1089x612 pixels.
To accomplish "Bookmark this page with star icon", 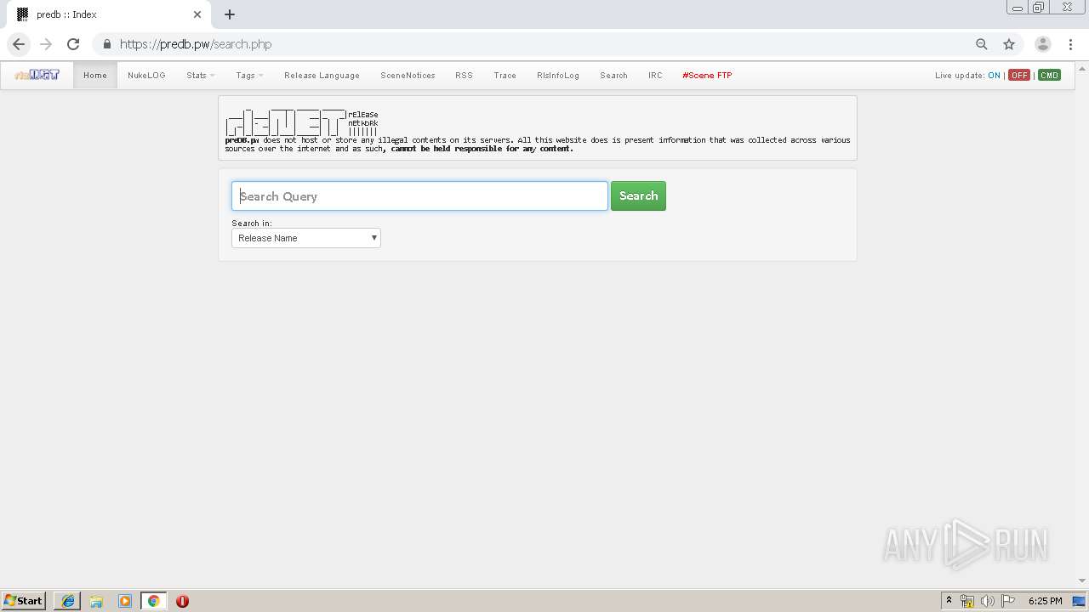I will tap(1009, 44).
